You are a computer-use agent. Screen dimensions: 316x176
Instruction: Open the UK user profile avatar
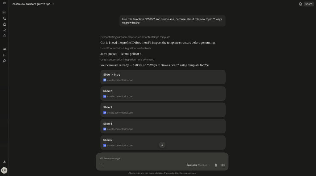pos(4,170)
